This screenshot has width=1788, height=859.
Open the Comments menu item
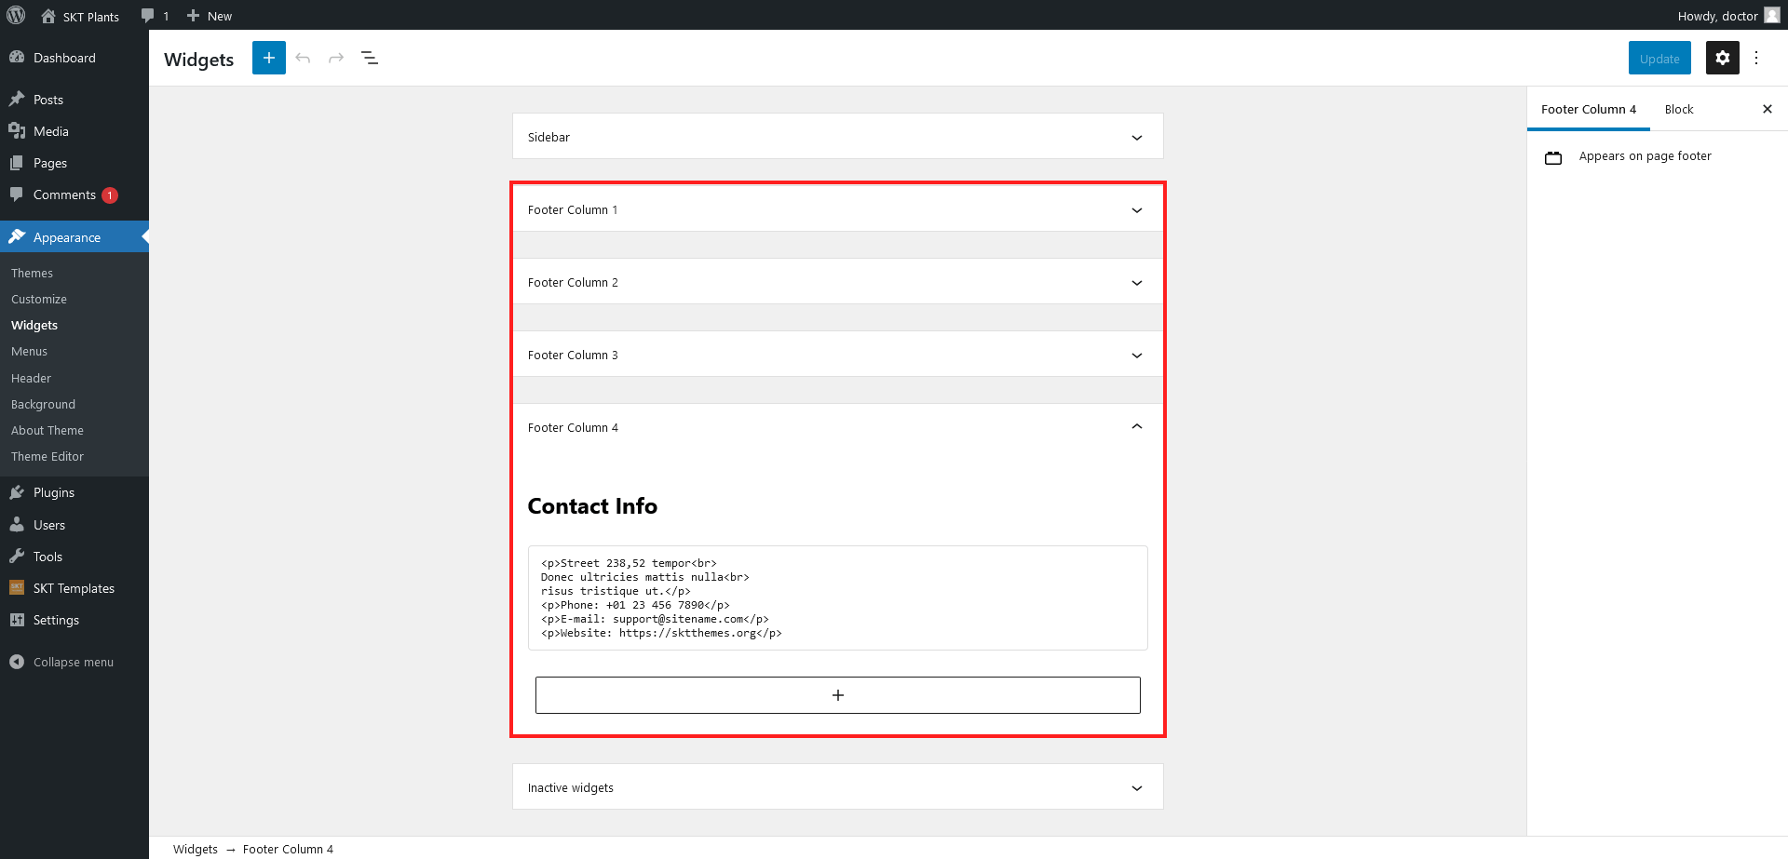tap(64, 195)
